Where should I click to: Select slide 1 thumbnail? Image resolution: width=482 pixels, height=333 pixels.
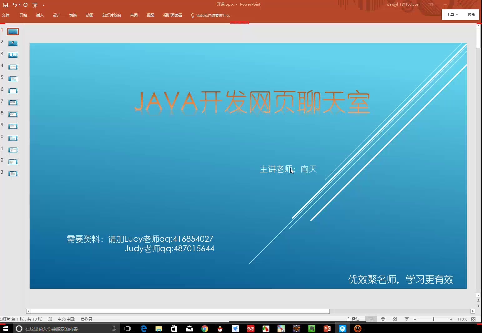(x=13, y=31)
